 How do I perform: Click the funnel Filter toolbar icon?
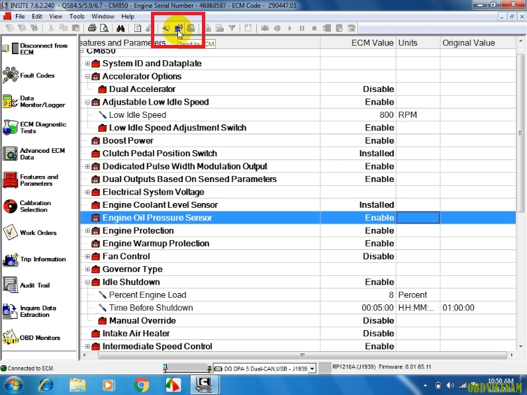232,28
